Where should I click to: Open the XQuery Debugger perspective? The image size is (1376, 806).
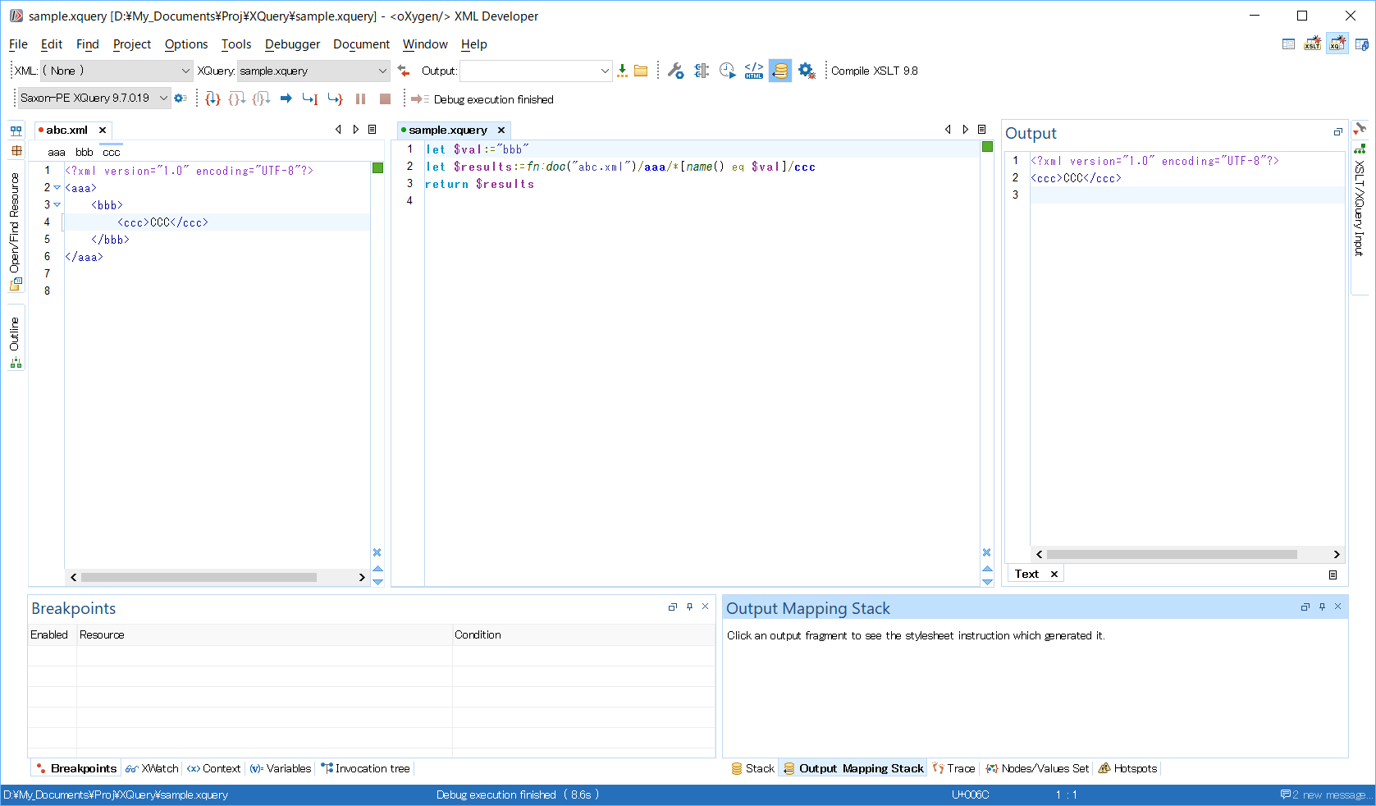click(x=1337, y=44)
